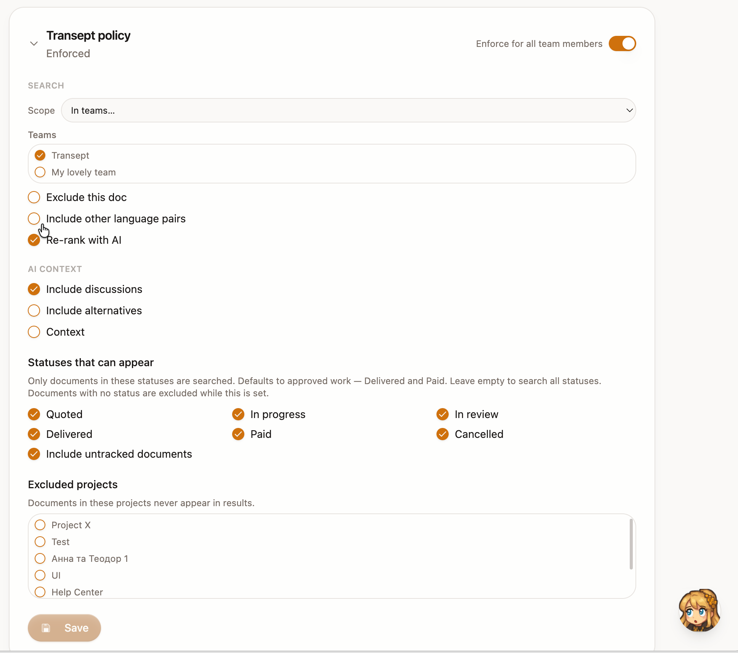The height and width of the screenshot is (653, 738).
Task: Exclude Project X from results
Action: [x=40, y=525]
